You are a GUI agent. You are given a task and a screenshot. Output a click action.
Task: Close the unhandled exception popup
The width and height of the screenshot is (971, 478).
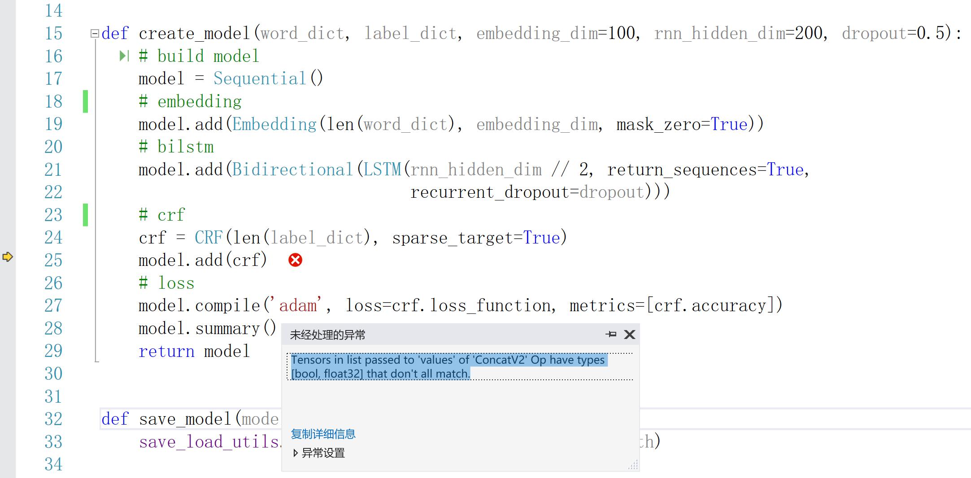tap(630, 335)
